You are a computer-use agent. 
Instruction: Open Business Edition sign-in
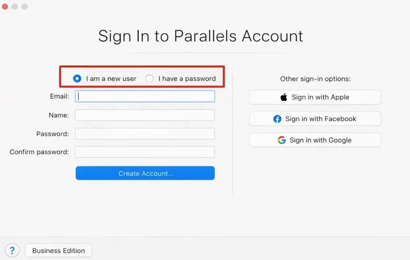pos(58,250)
